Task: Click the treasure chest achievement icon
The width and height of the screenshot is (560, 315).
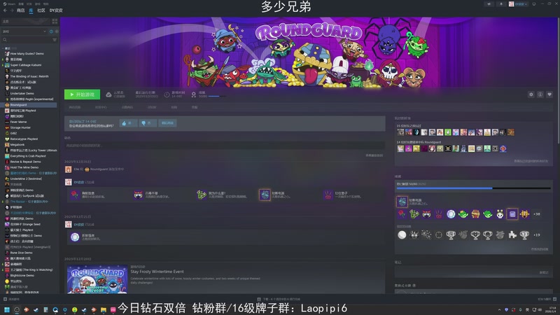Action: point(475,214)
